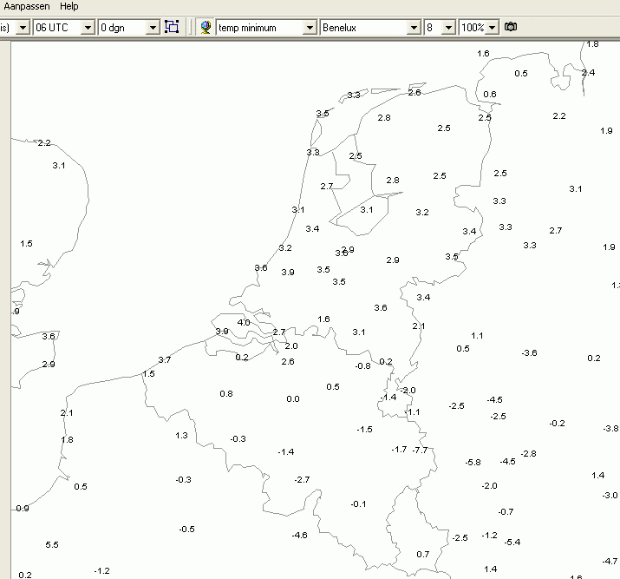Click the -5.4 station value on map

pos(512,543)
